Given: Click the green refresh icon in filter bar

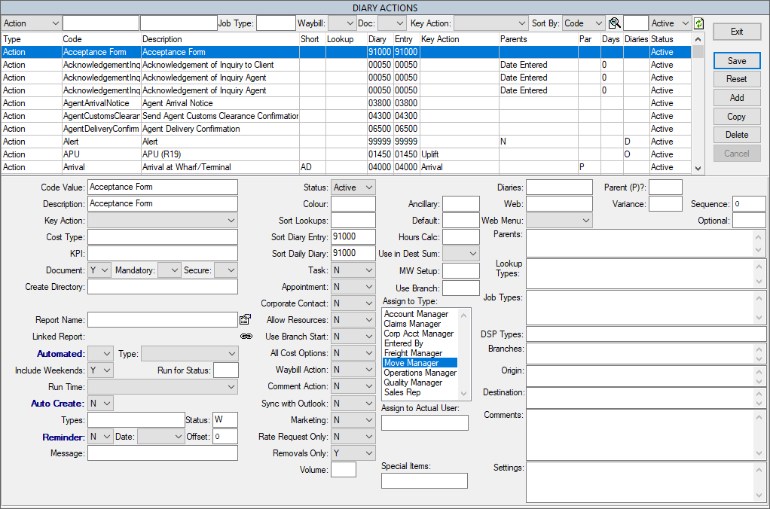Looking at the screenshot, I should [x=698, y=23].
